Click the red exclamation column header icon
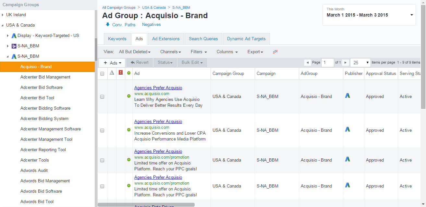The width and height of the screenshot is (426, 207). coord(121,73)
